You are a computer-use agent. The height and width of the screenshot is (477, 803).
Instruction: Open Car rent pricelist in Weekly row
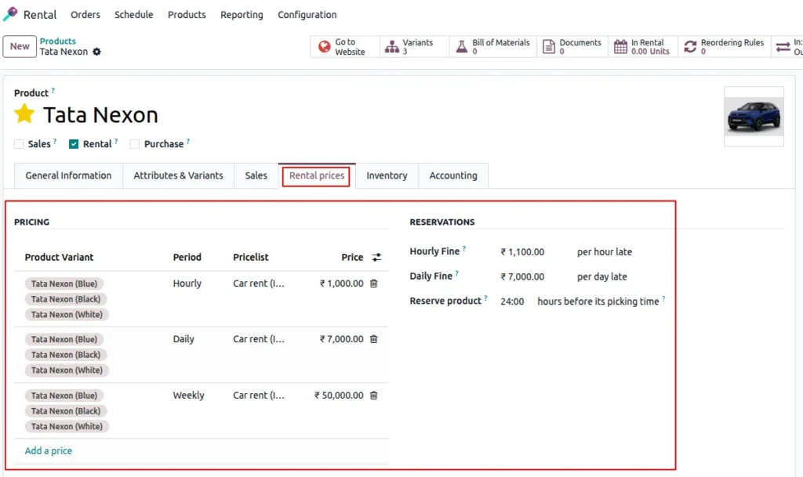(259, 396)
